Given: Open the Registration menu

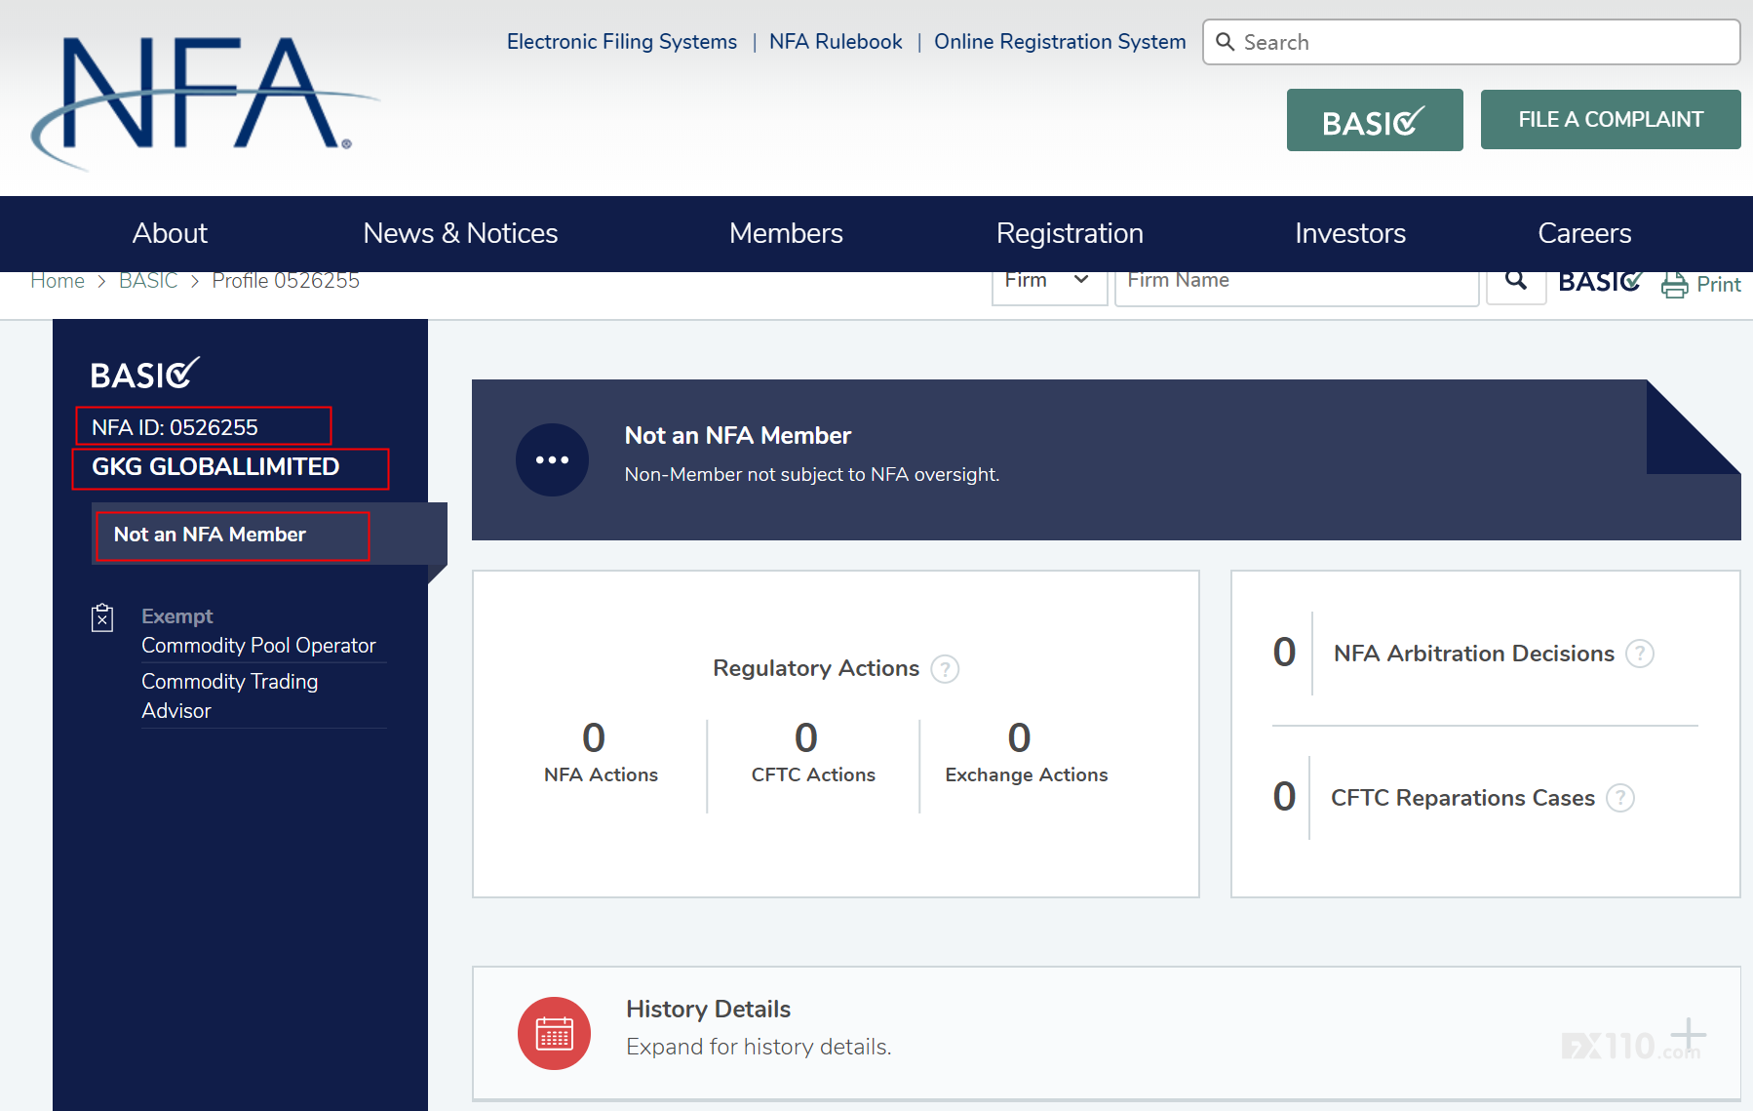Looking at the screenshot, I should pyautogui.click(x=1070, y=234).
